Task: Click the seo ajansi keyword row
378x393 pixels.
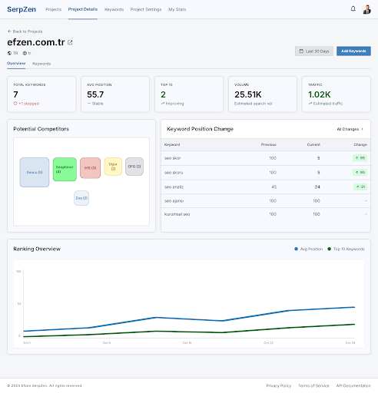Action: (x=266, y=201)
